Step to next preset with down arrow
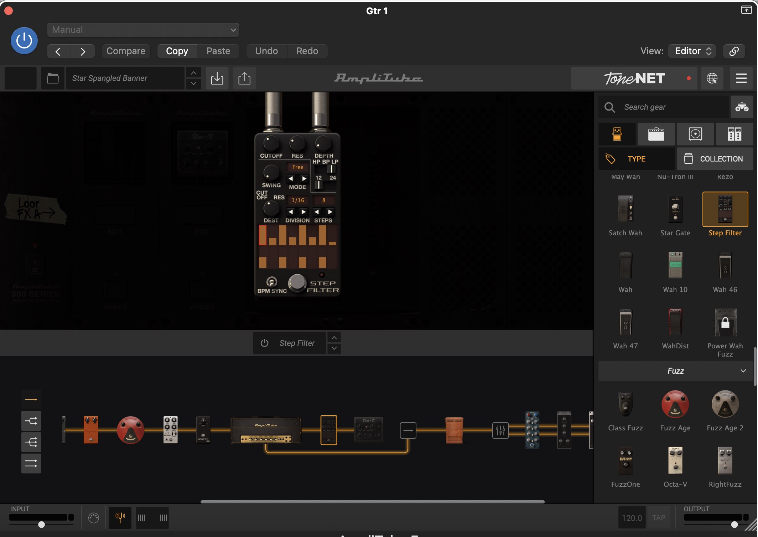This screenshot has height=537, width=758. click(x=193, y=84)
